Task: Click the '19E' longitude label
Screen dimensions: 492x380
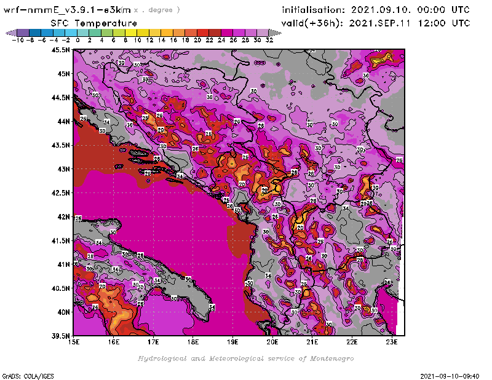Action: (233, 342)
